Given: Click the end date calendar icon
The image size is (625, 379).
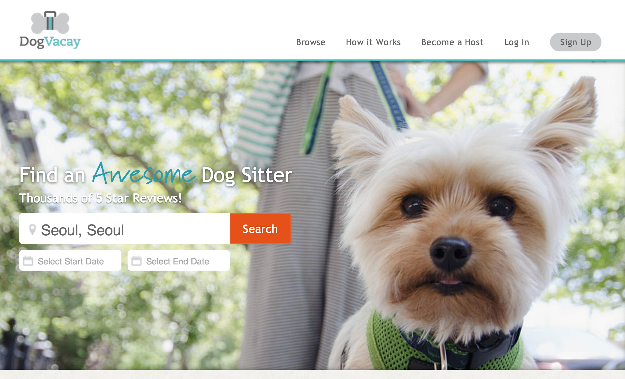Looking at the screenshot, I should (x=137, y=261).
